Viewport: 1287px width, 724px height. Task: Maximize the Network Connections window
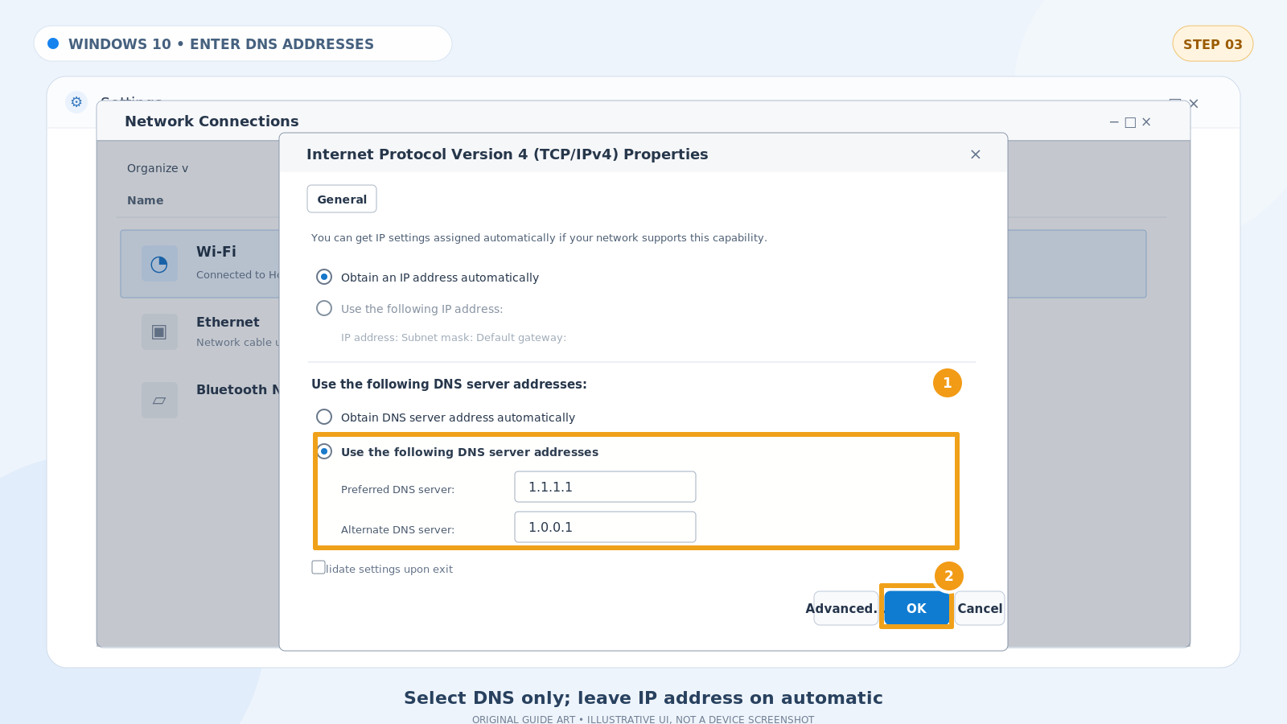(1130, 122)
